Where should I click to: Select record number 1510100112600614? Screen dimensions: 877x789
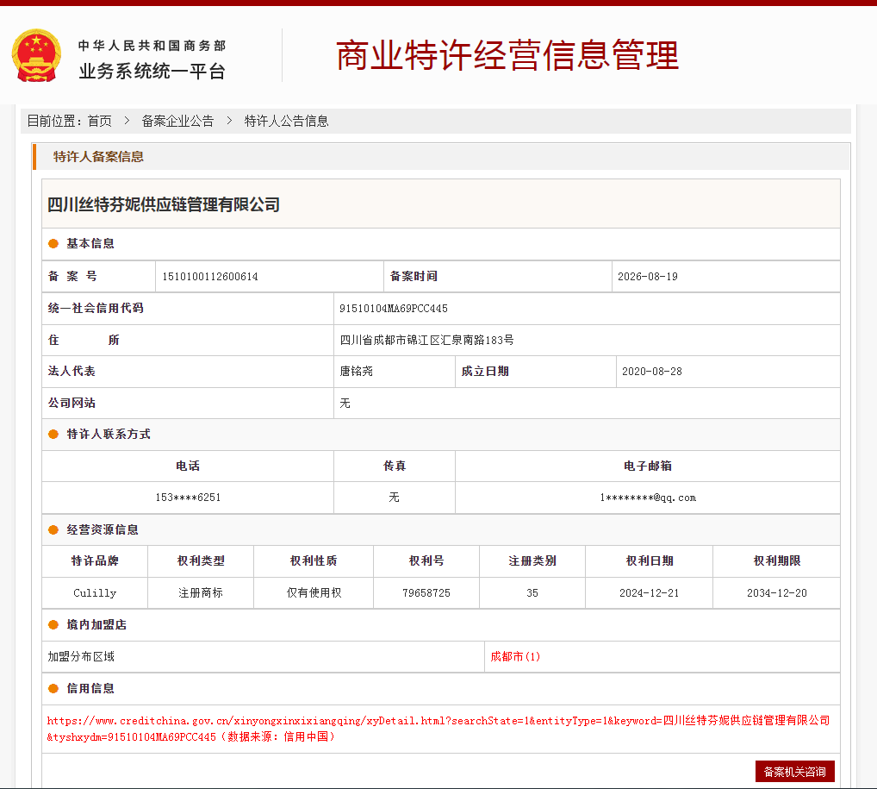pyautogui.click(x=210, y=277)
